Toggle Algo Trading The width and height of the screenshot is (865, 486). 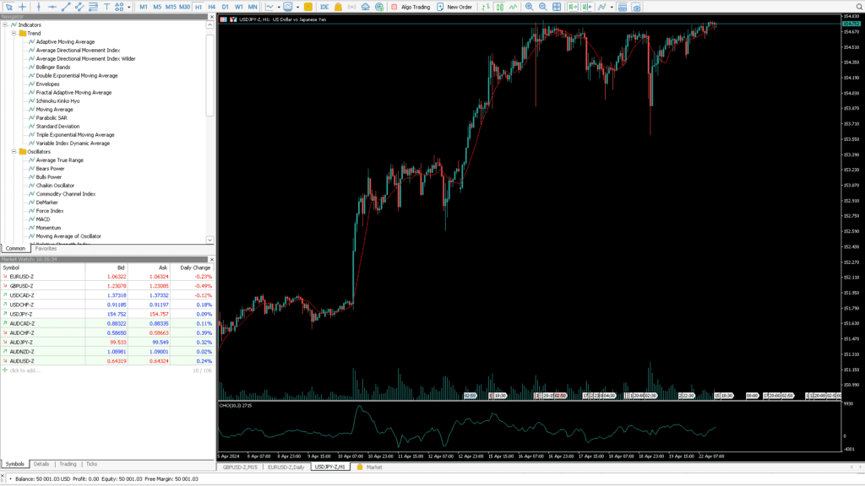(411, 7)
